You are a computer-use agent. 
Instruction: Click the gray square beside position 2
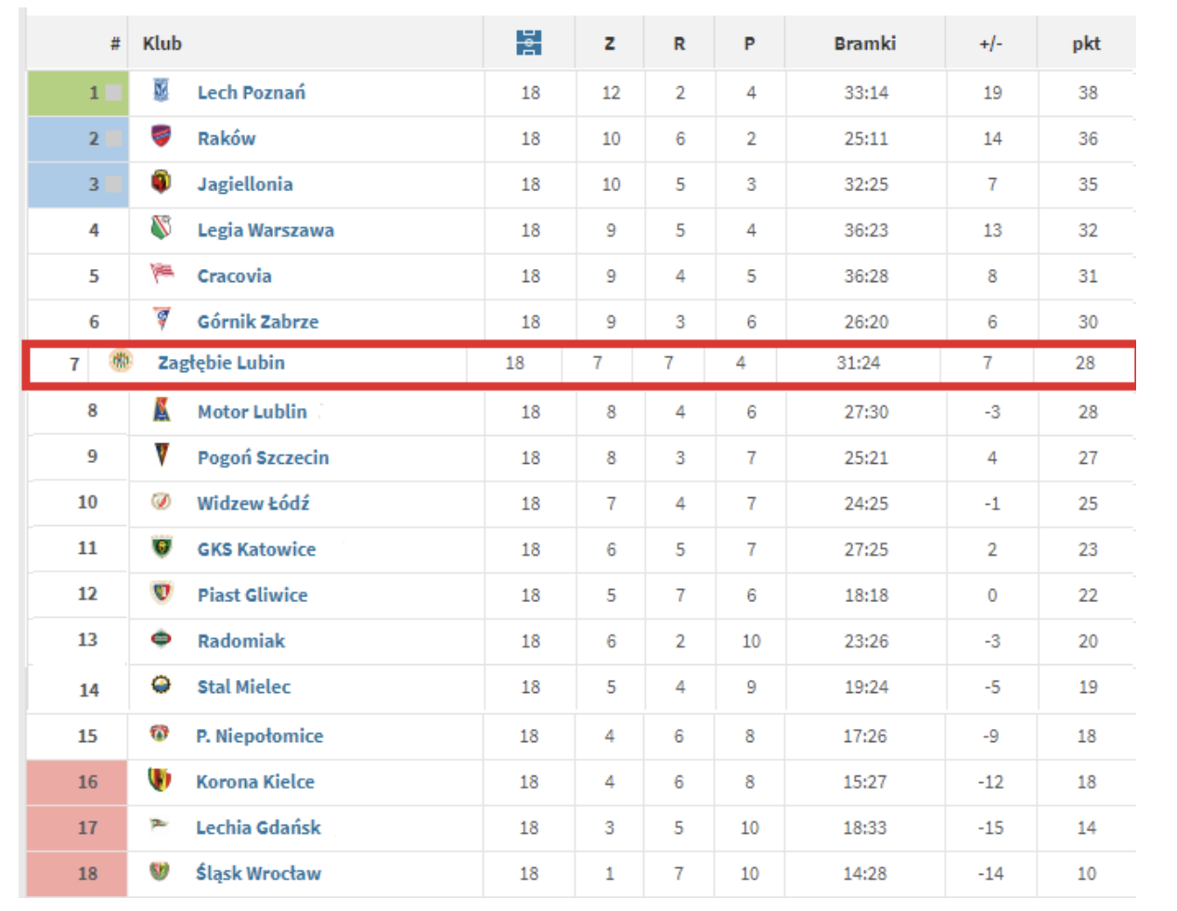pyautogui.click(x=114, y=138)
